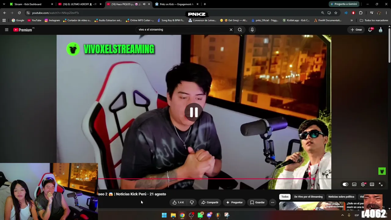Open Discord from the taskbar
The height and width of the screenshot is (220, 391).
coord(209,215)
